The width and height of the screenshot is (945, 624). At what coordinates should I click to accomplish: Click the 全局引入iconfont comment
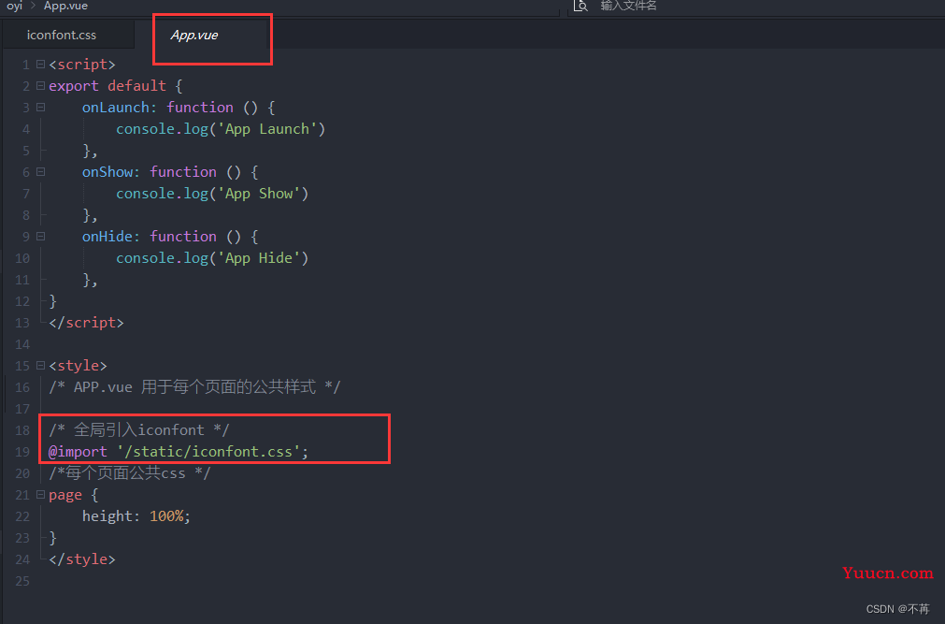pyautogui.click(x=139, y=430)
